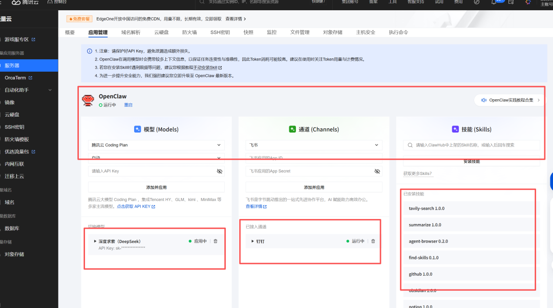Screen dimensions: 553x308
Task: Select the agent-browser 0.2.0 skill row
Action: [x=471, y=241]
